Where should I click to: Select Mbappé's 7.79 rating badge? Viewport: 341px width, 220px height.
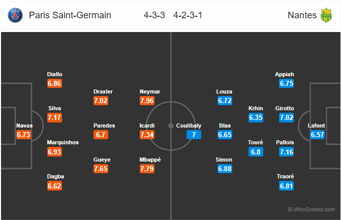click(147, 169)
